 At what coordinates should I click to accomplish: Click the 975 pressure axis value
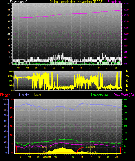(125, 64)
